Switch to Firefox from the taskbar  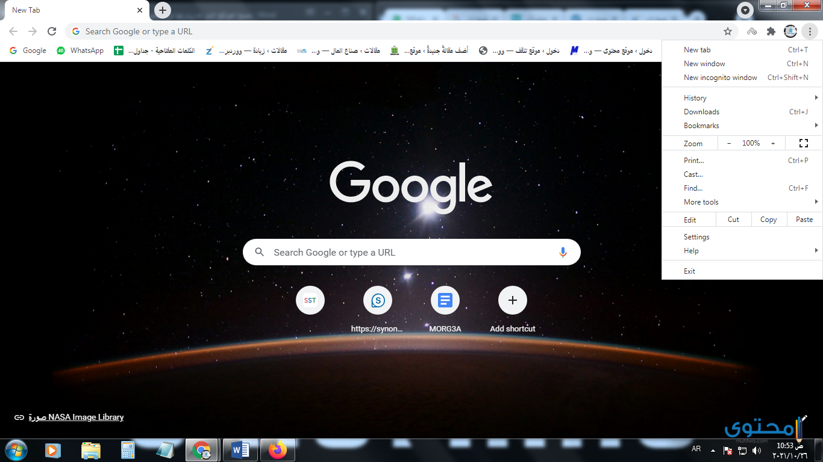point(278,450)
